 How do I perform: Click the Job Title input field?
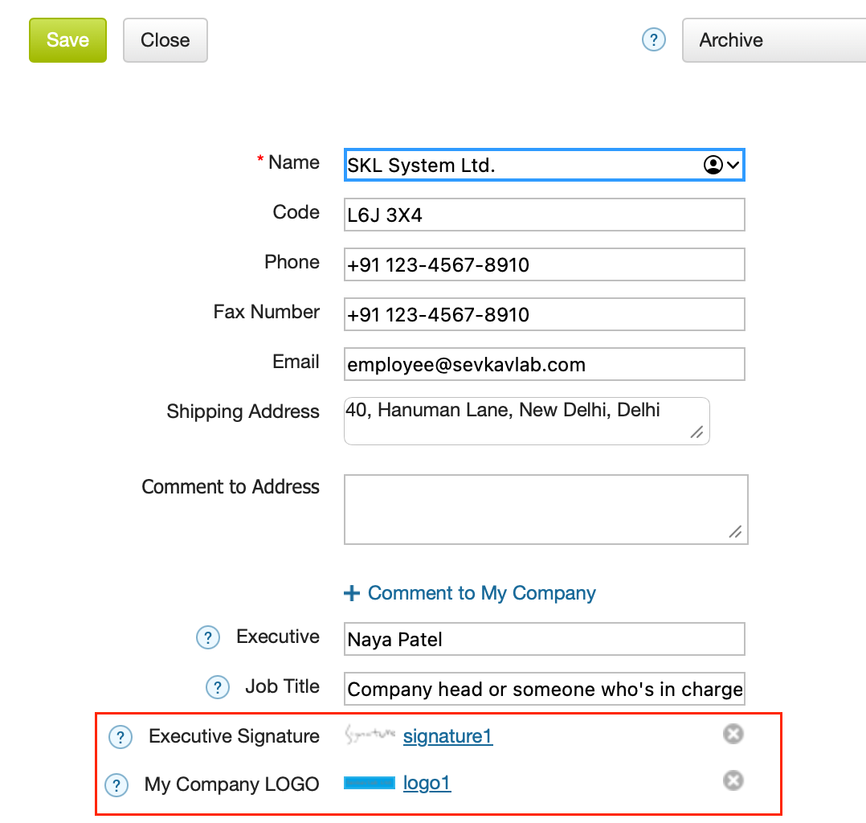pyautogui.click(x=544, y=689)
